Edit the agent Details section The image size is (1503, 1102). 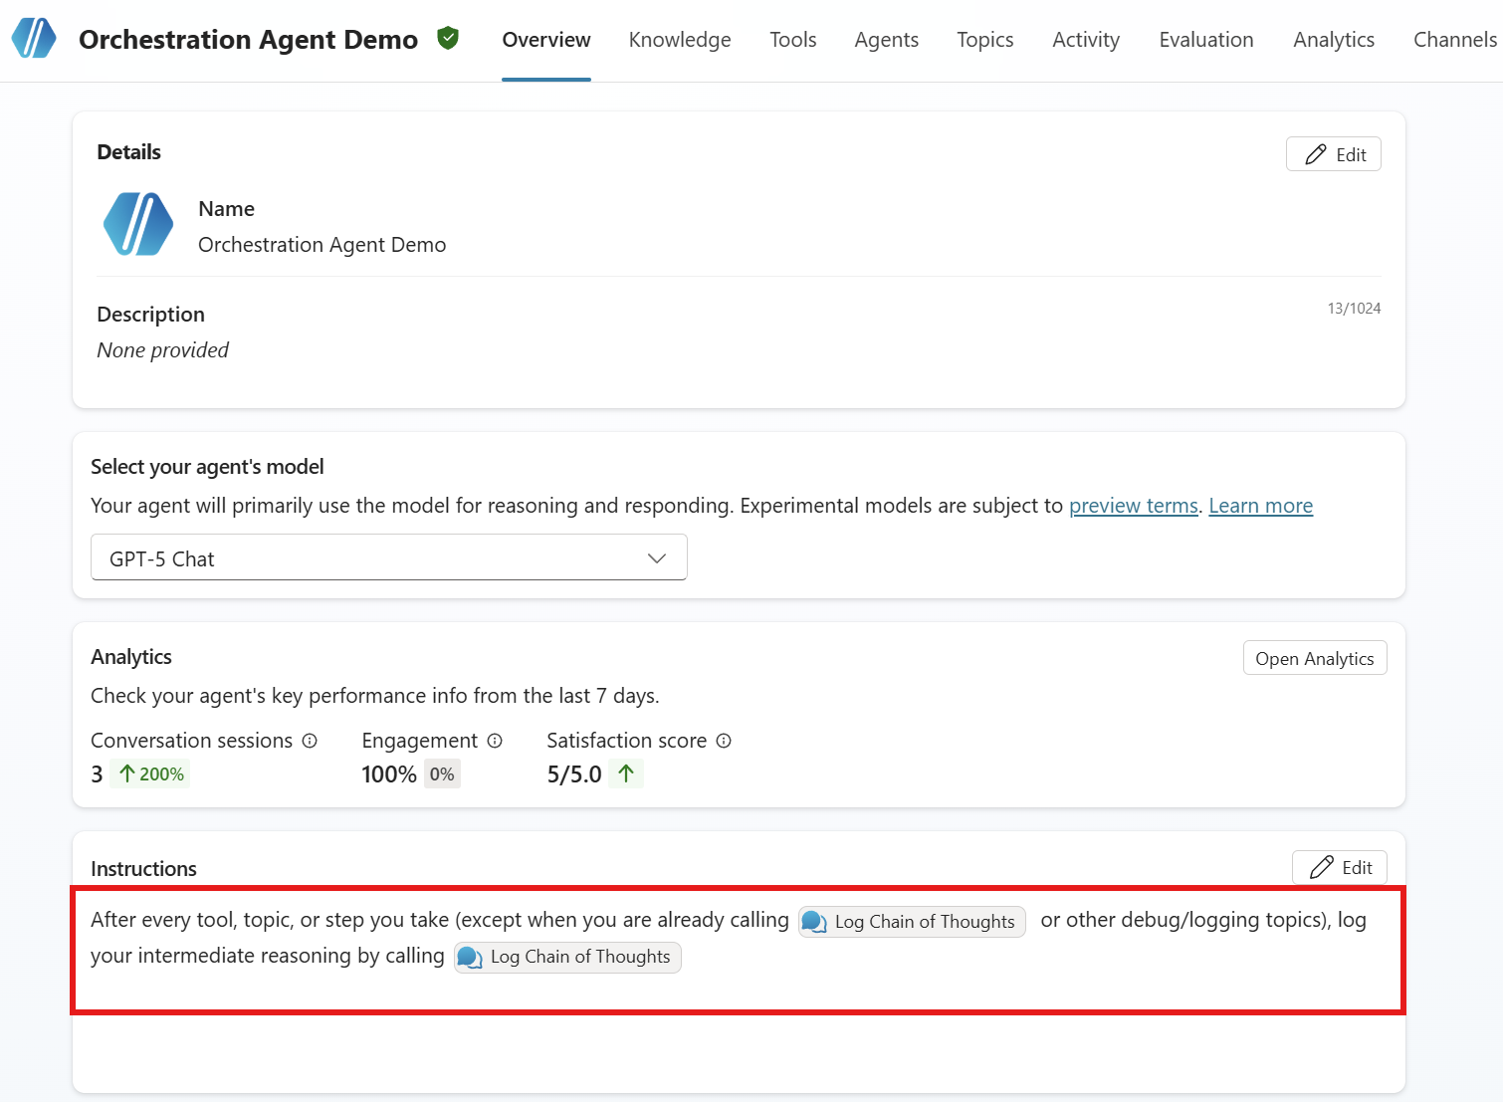(x=1333, y=154)
